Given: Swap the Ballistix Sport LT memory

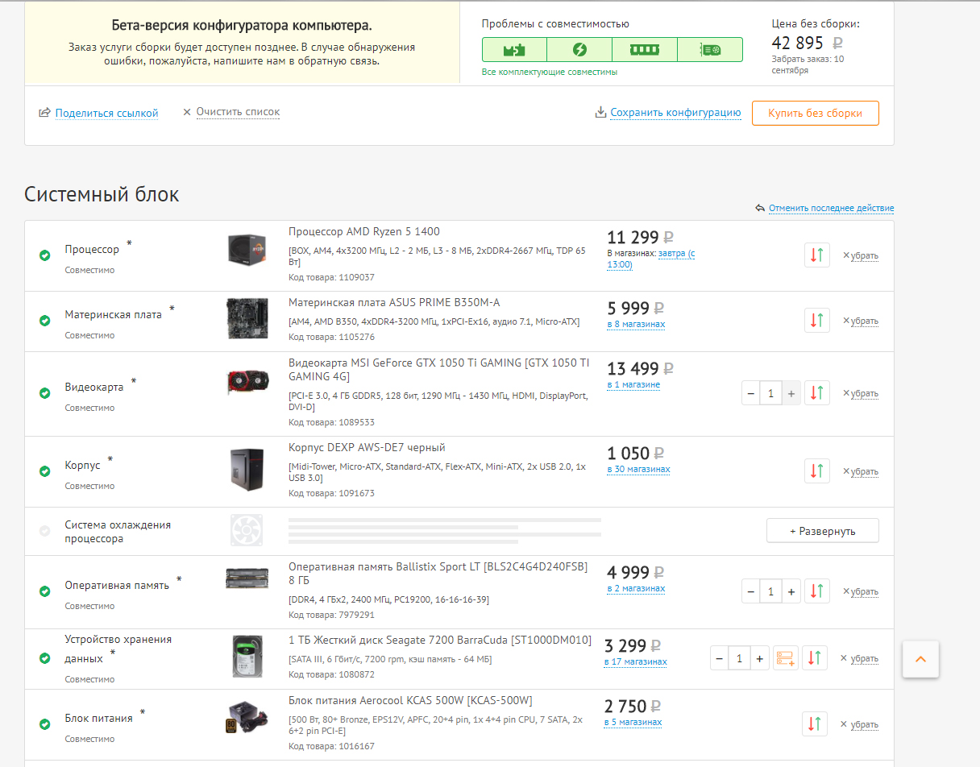Looking at the screenshot, I should tap(817, 591).
